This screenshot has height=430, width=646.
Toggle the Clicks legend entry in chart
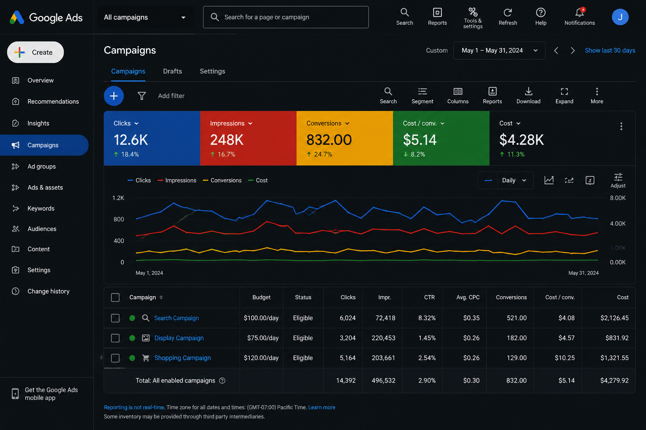pos(139,180)
